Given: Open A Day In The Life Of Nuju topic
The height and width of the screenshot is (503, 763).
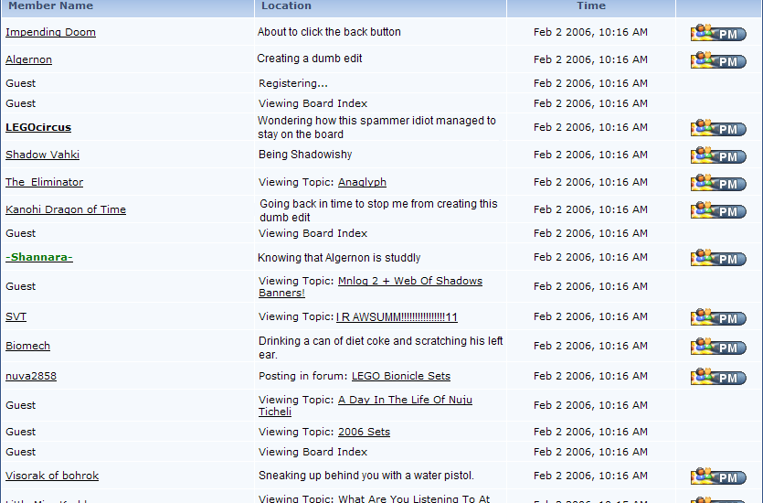Looking at the screenshot, I should tap(405, 400).
